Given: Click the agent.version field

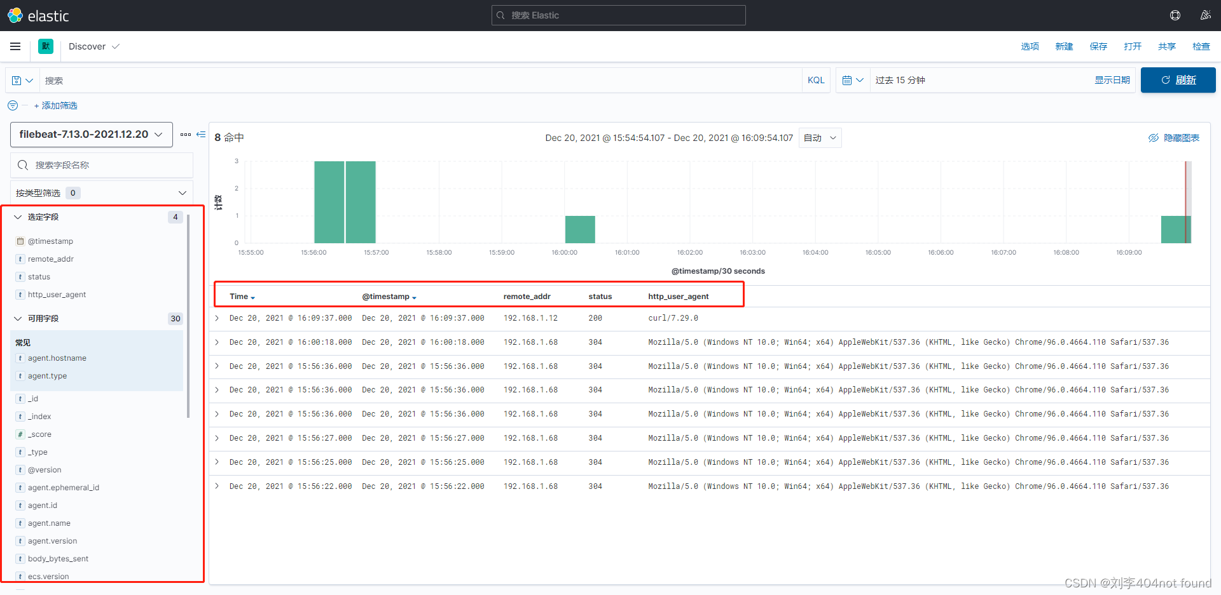Looking at the screenshot, I should (52, 541).
